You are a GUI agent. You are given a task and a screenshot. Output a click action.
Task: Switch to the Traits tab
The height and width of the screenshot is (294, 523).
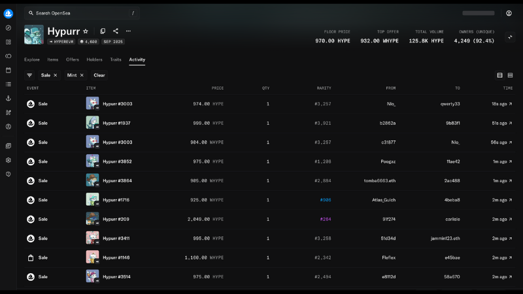(x=116, y=59)
